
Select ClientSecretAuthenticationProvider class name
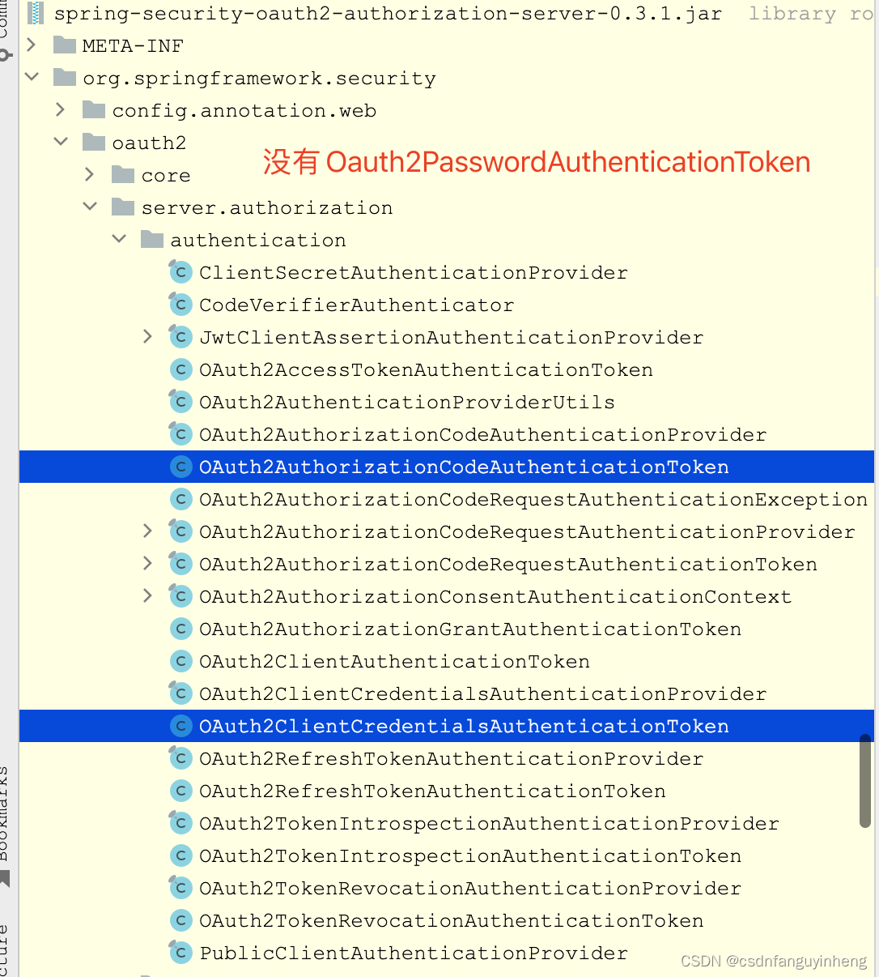point(414,273)
